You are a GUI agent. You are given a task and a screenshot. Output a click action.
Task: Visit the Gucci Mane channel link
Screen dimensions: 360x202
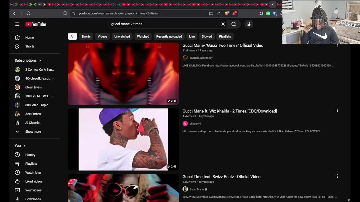coord(196,189)
